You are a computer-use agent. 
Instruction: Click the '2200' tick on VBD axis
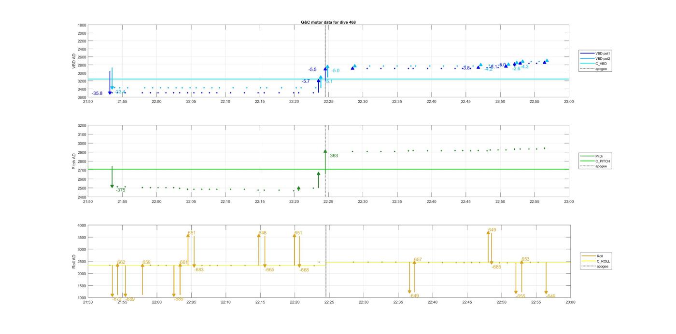[82, 41]
